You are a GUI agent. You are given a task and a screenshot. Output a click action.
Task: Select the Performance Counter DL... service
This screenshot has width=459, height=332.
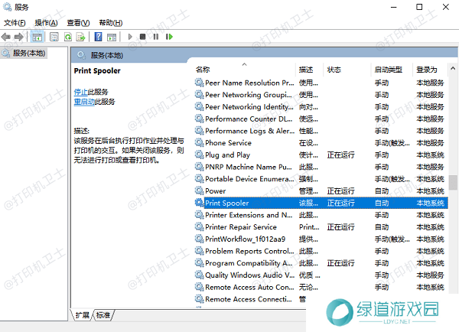(x=321, y=119)
